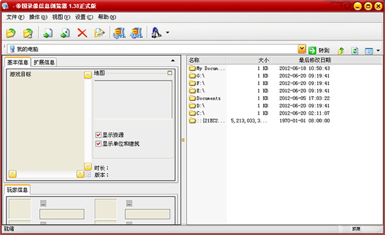Open the dropdown arrow beside the knight icon
Viewport: 385px width, 235px height.
167,33
